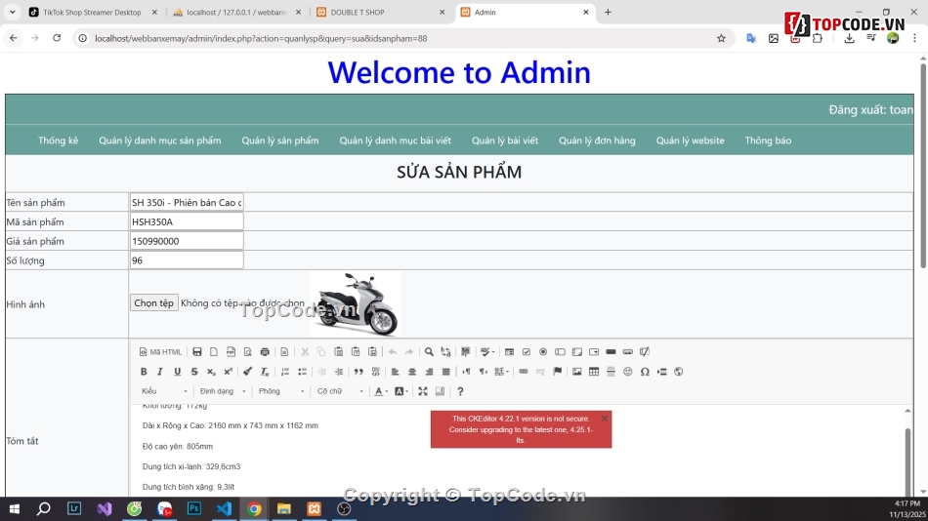The image size is (928, 521).
Task: Insert a bulleted list in editor
Action: pyautogui.click(x=302, y=372)
